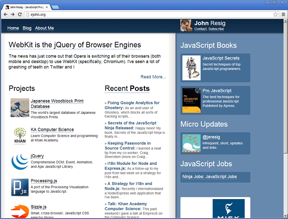Screen dimensions: 288x219
Task: Go to the Blog menu item
Action: 27,28
